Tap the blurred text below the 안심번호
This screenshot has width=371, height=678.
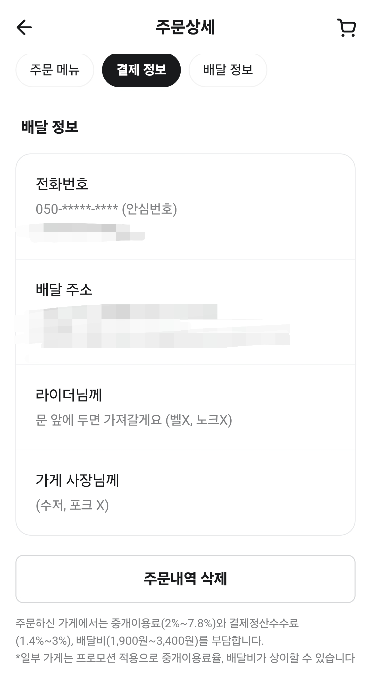(x=87, y=232)
